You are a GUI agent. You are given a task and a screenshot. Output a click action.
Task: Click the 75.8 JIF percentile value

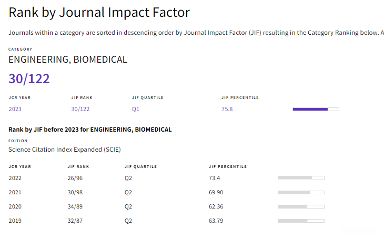tap(227, 109)
